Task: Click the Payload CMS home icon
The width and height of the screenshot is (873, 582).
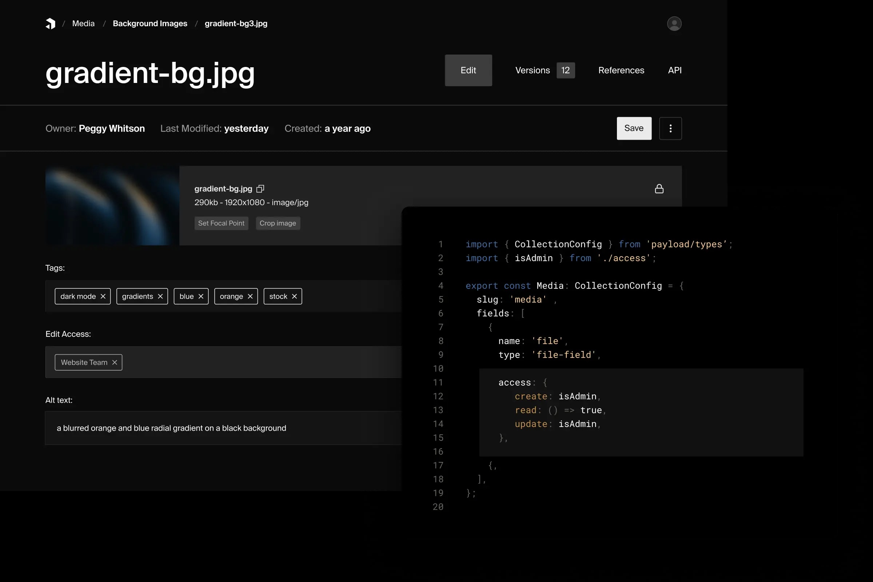Action: coord(51,23)
